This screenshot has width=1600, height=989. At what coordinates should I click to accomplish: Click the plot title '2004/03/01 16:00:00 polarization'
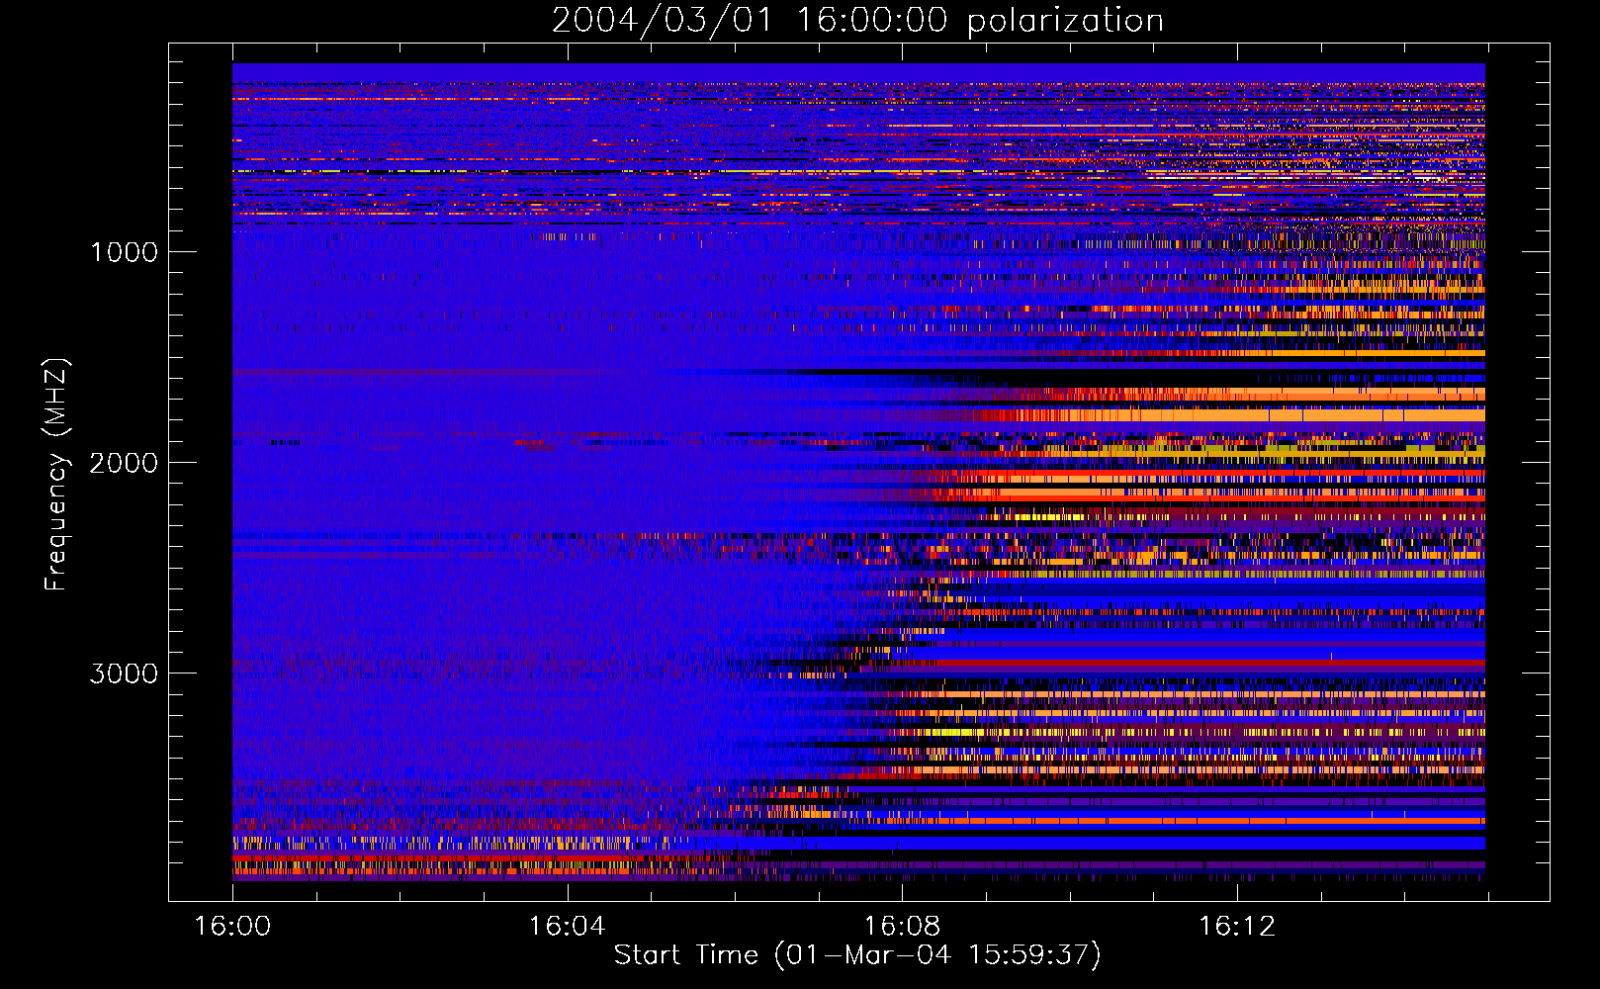[857, 20]
